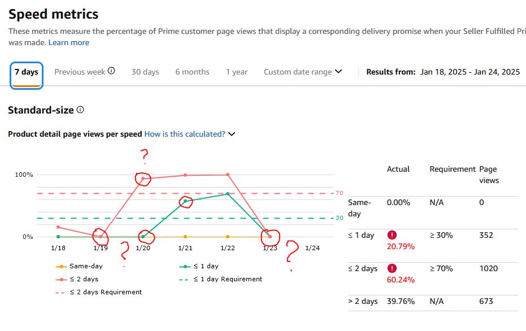This screenshot has width=526, height=331.
Task: Click the ≤ 2 days pink legend marker
Action: (61, 280)
